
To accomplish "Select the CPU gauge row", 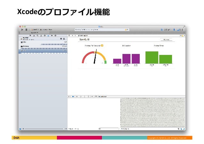I will click(43, 43).
